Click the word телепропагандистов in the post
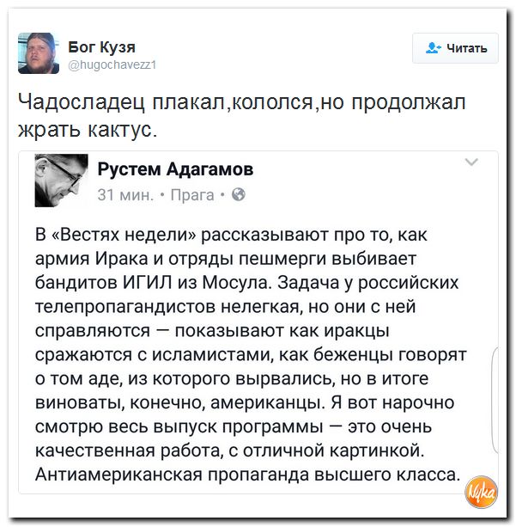 point(125,307)
